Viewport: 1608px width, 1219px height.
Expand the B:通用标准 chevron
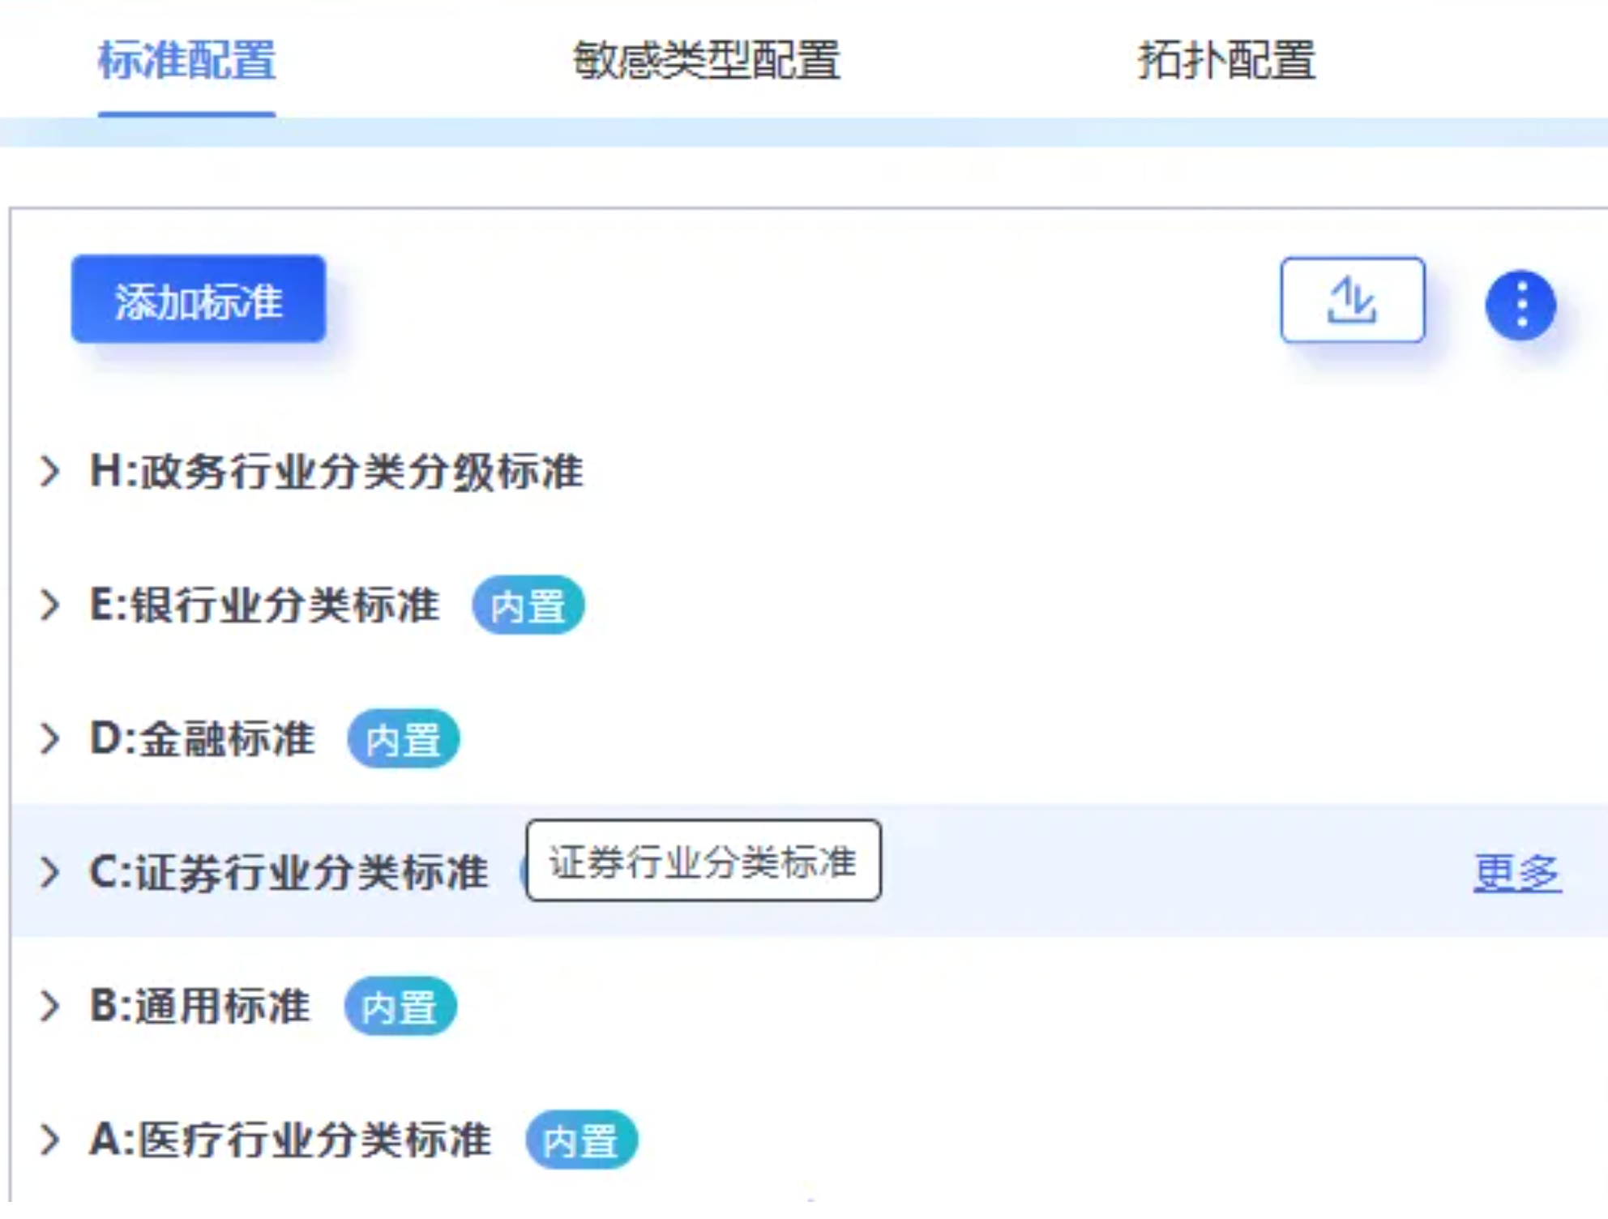tap(50, 1006)
